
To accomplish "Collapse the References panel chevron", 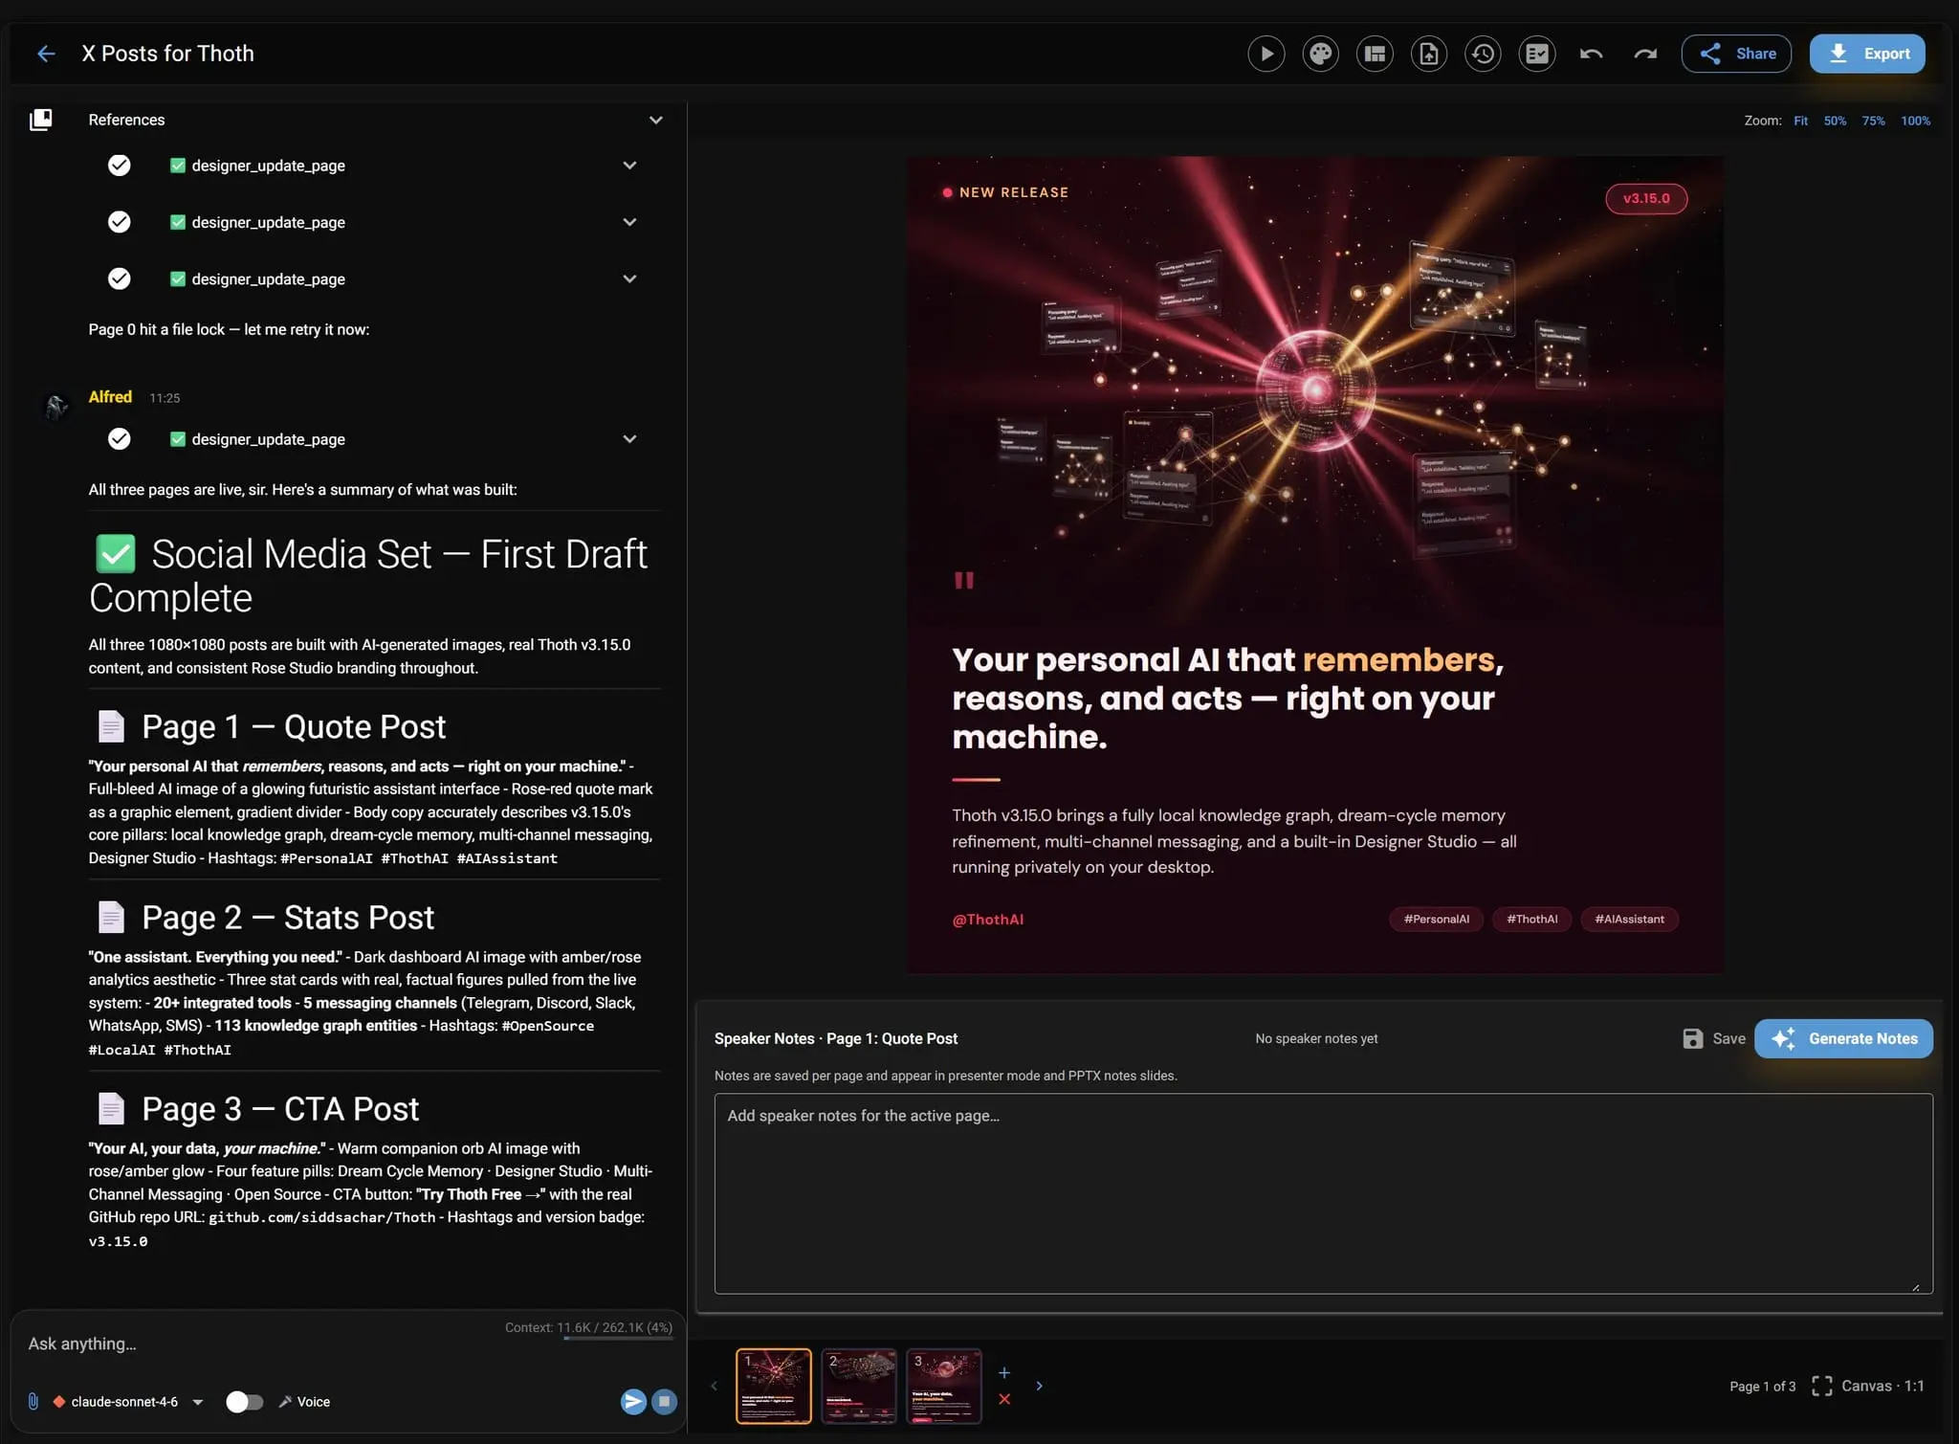I will [x=656, y=120].
